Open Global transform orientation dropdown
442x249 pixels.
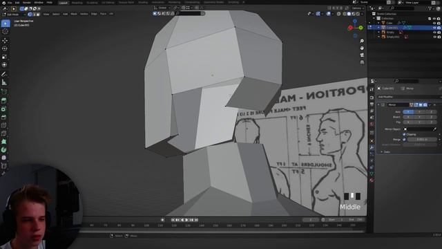(162, 8)
